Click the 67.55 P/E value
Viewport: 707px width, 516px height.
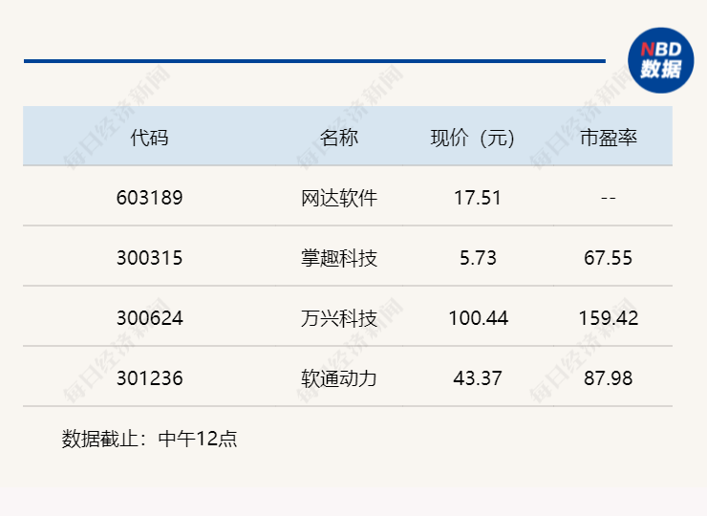pyautogui.click(x=609, y=258)
